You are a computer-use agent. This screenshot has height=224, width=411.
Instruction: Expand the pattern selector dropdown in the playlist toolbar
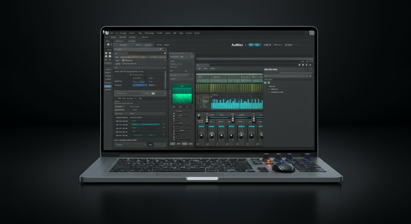(x=218, y=68)
